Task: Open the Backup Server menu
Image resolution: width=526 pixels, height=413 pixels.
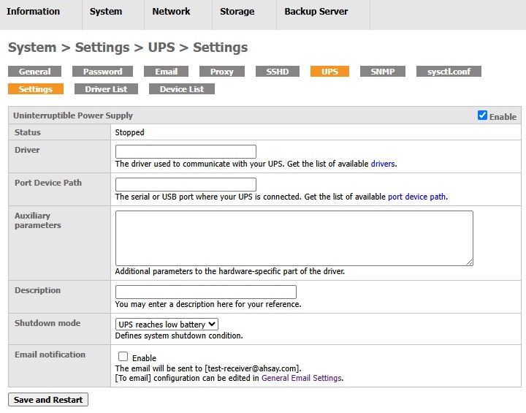Action: (x=316, y=12)
